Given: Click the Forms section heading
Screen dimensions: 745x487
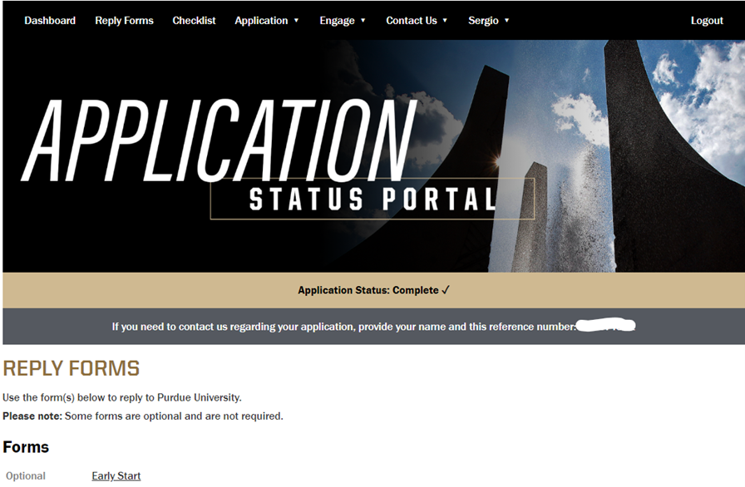Looking at the screenshot, I should point(26,446).
